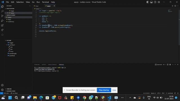Select nodetest.js in the Explorer
Viewport: 180px width, 101px height.
coord(11,22)
